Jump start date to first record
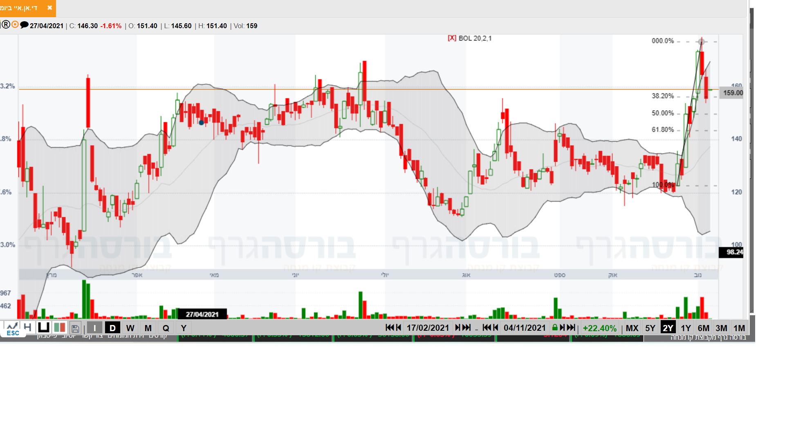Viewport: 785px width, 441px height. 389,327
